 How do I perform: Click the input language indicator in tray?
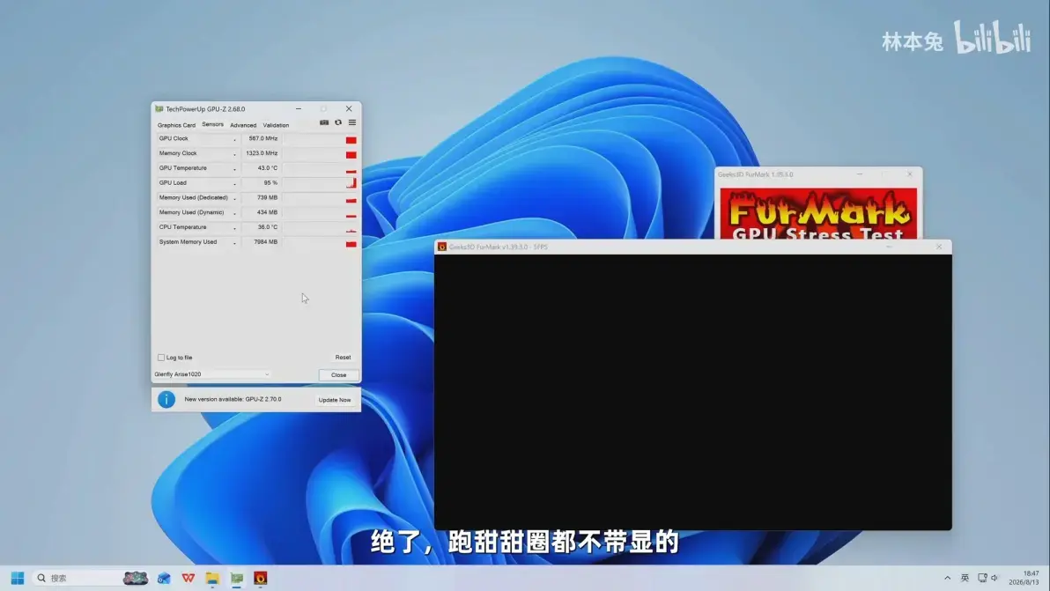(x=965, y=578)
